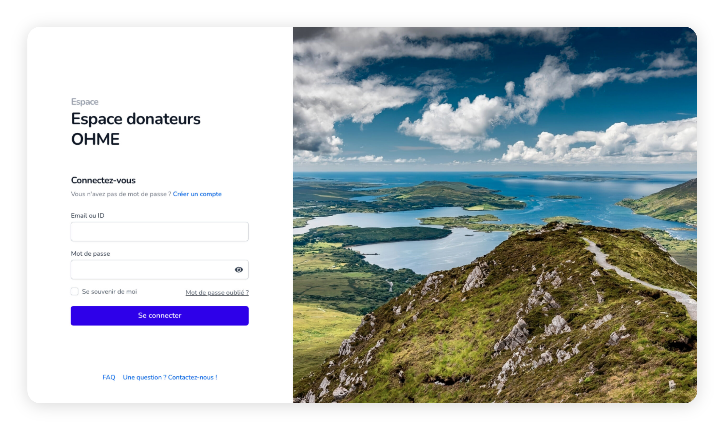Click the Se souvenir de moi label text
The image size is (724, 430).
pos(109,291)
